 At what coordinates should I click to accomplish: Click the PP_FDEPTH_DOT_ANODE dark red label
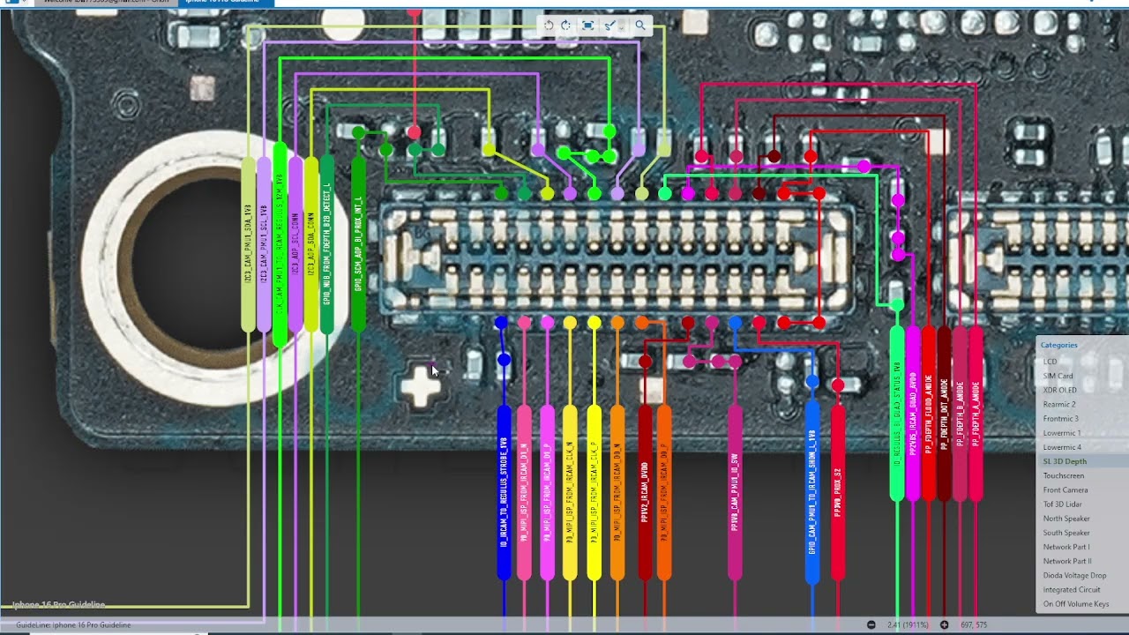944,413
